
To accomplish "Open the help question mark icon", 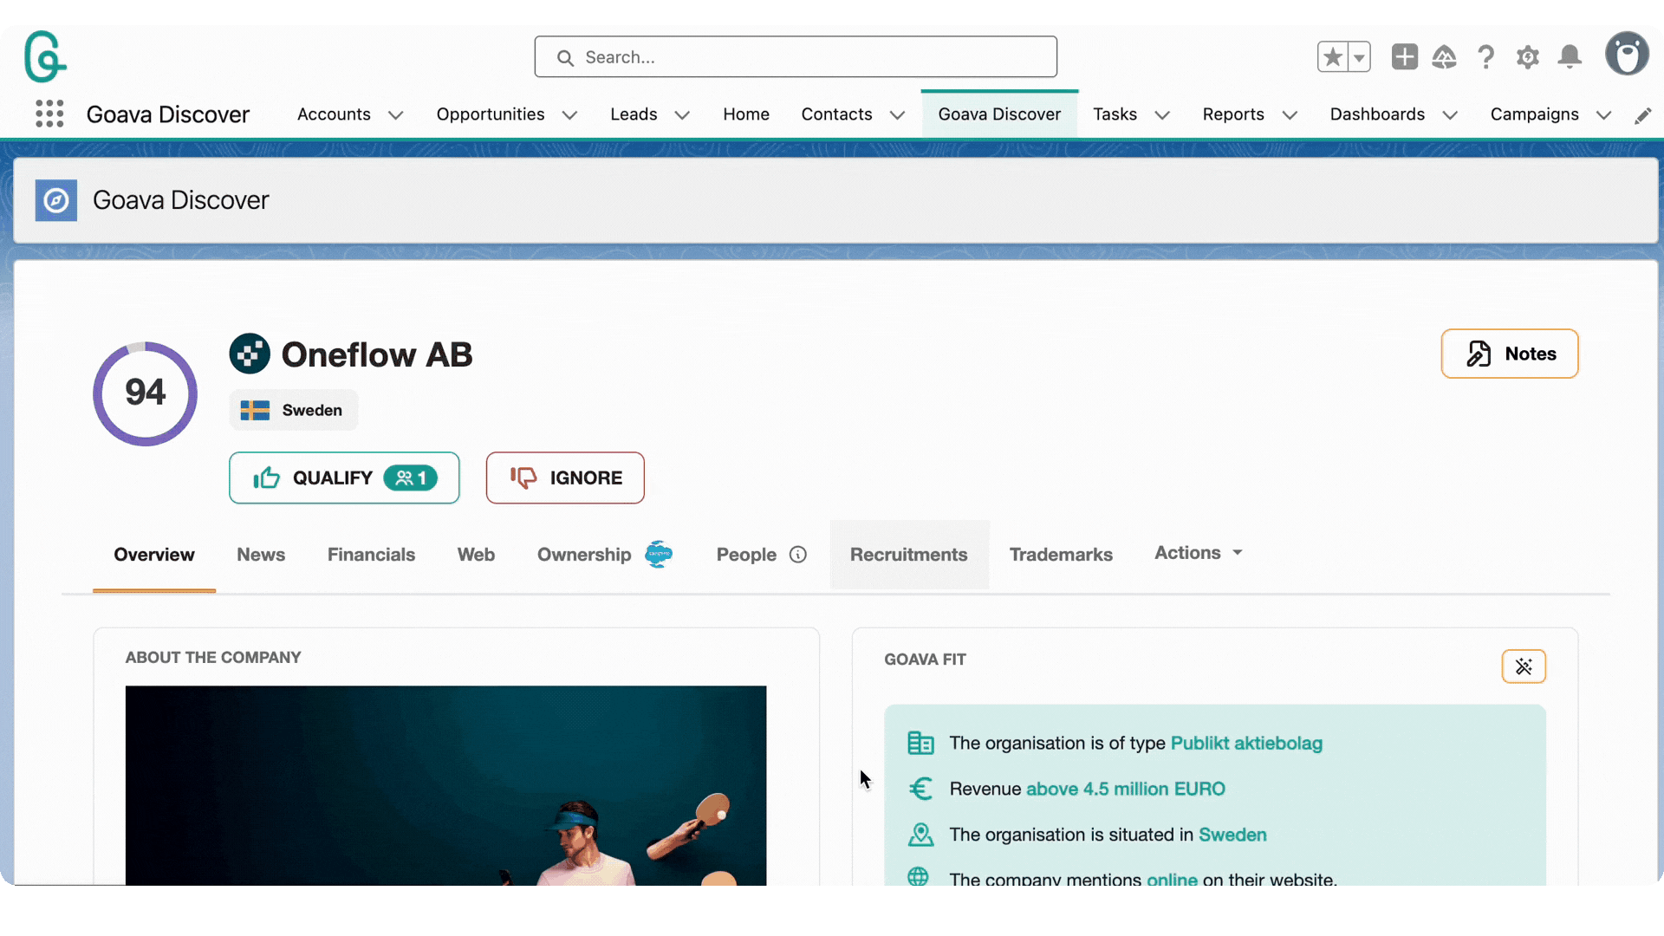I will coord(1485,57).
